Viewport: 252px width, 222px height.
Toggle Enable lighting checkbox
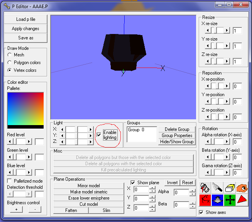[99, 135]
